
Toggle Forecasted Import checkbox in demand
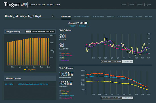pyautogui.click(x=60, y=96)
